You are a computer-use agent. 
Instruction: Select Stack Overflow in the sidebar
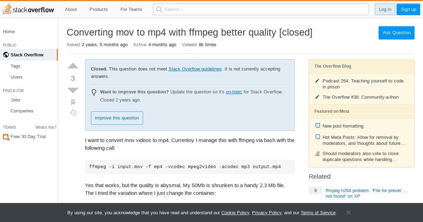[x=29, y=55]
